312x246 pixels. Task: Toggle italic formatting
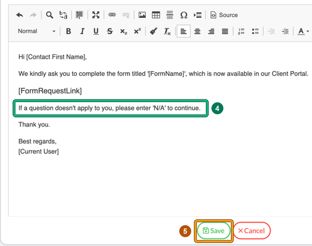coord(82,32)
